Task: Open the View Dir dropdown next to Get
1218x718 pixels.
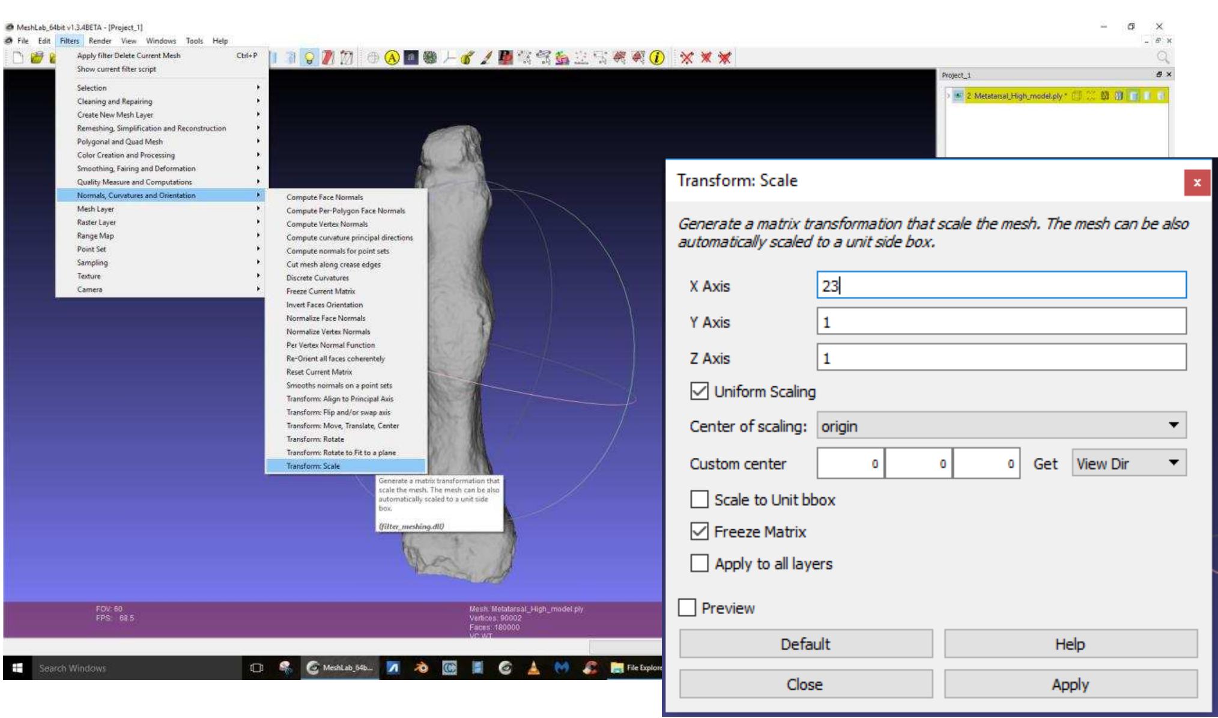Action: [1129, 463]
